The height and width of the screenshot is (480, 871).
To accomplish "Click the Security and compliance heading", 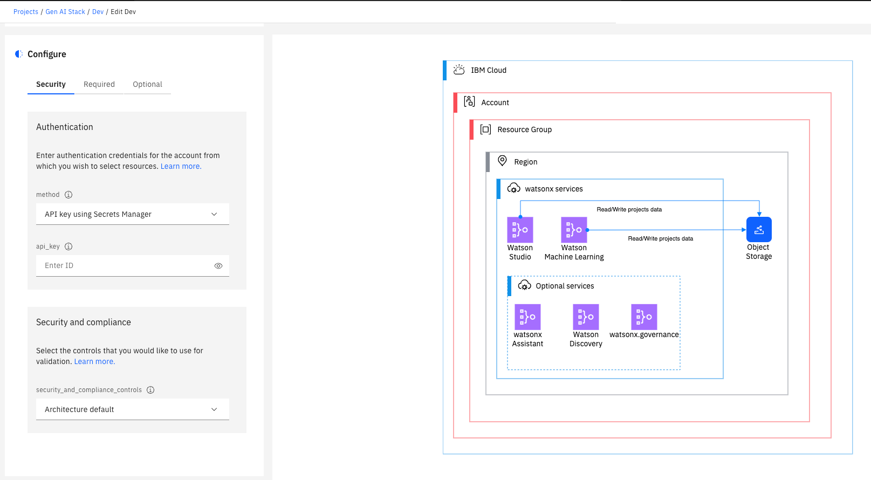I will click(x=84, y=322).
